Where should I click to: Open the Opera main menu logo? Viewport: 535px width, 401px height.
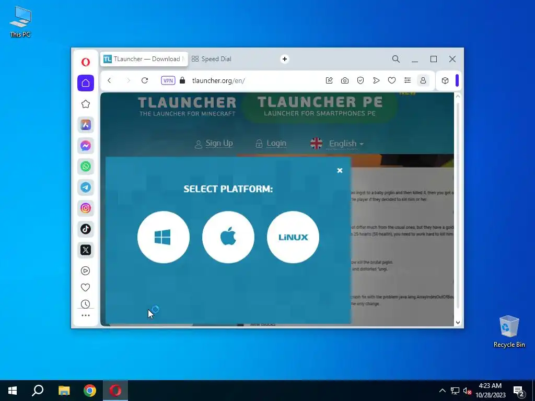coord(86,62)
